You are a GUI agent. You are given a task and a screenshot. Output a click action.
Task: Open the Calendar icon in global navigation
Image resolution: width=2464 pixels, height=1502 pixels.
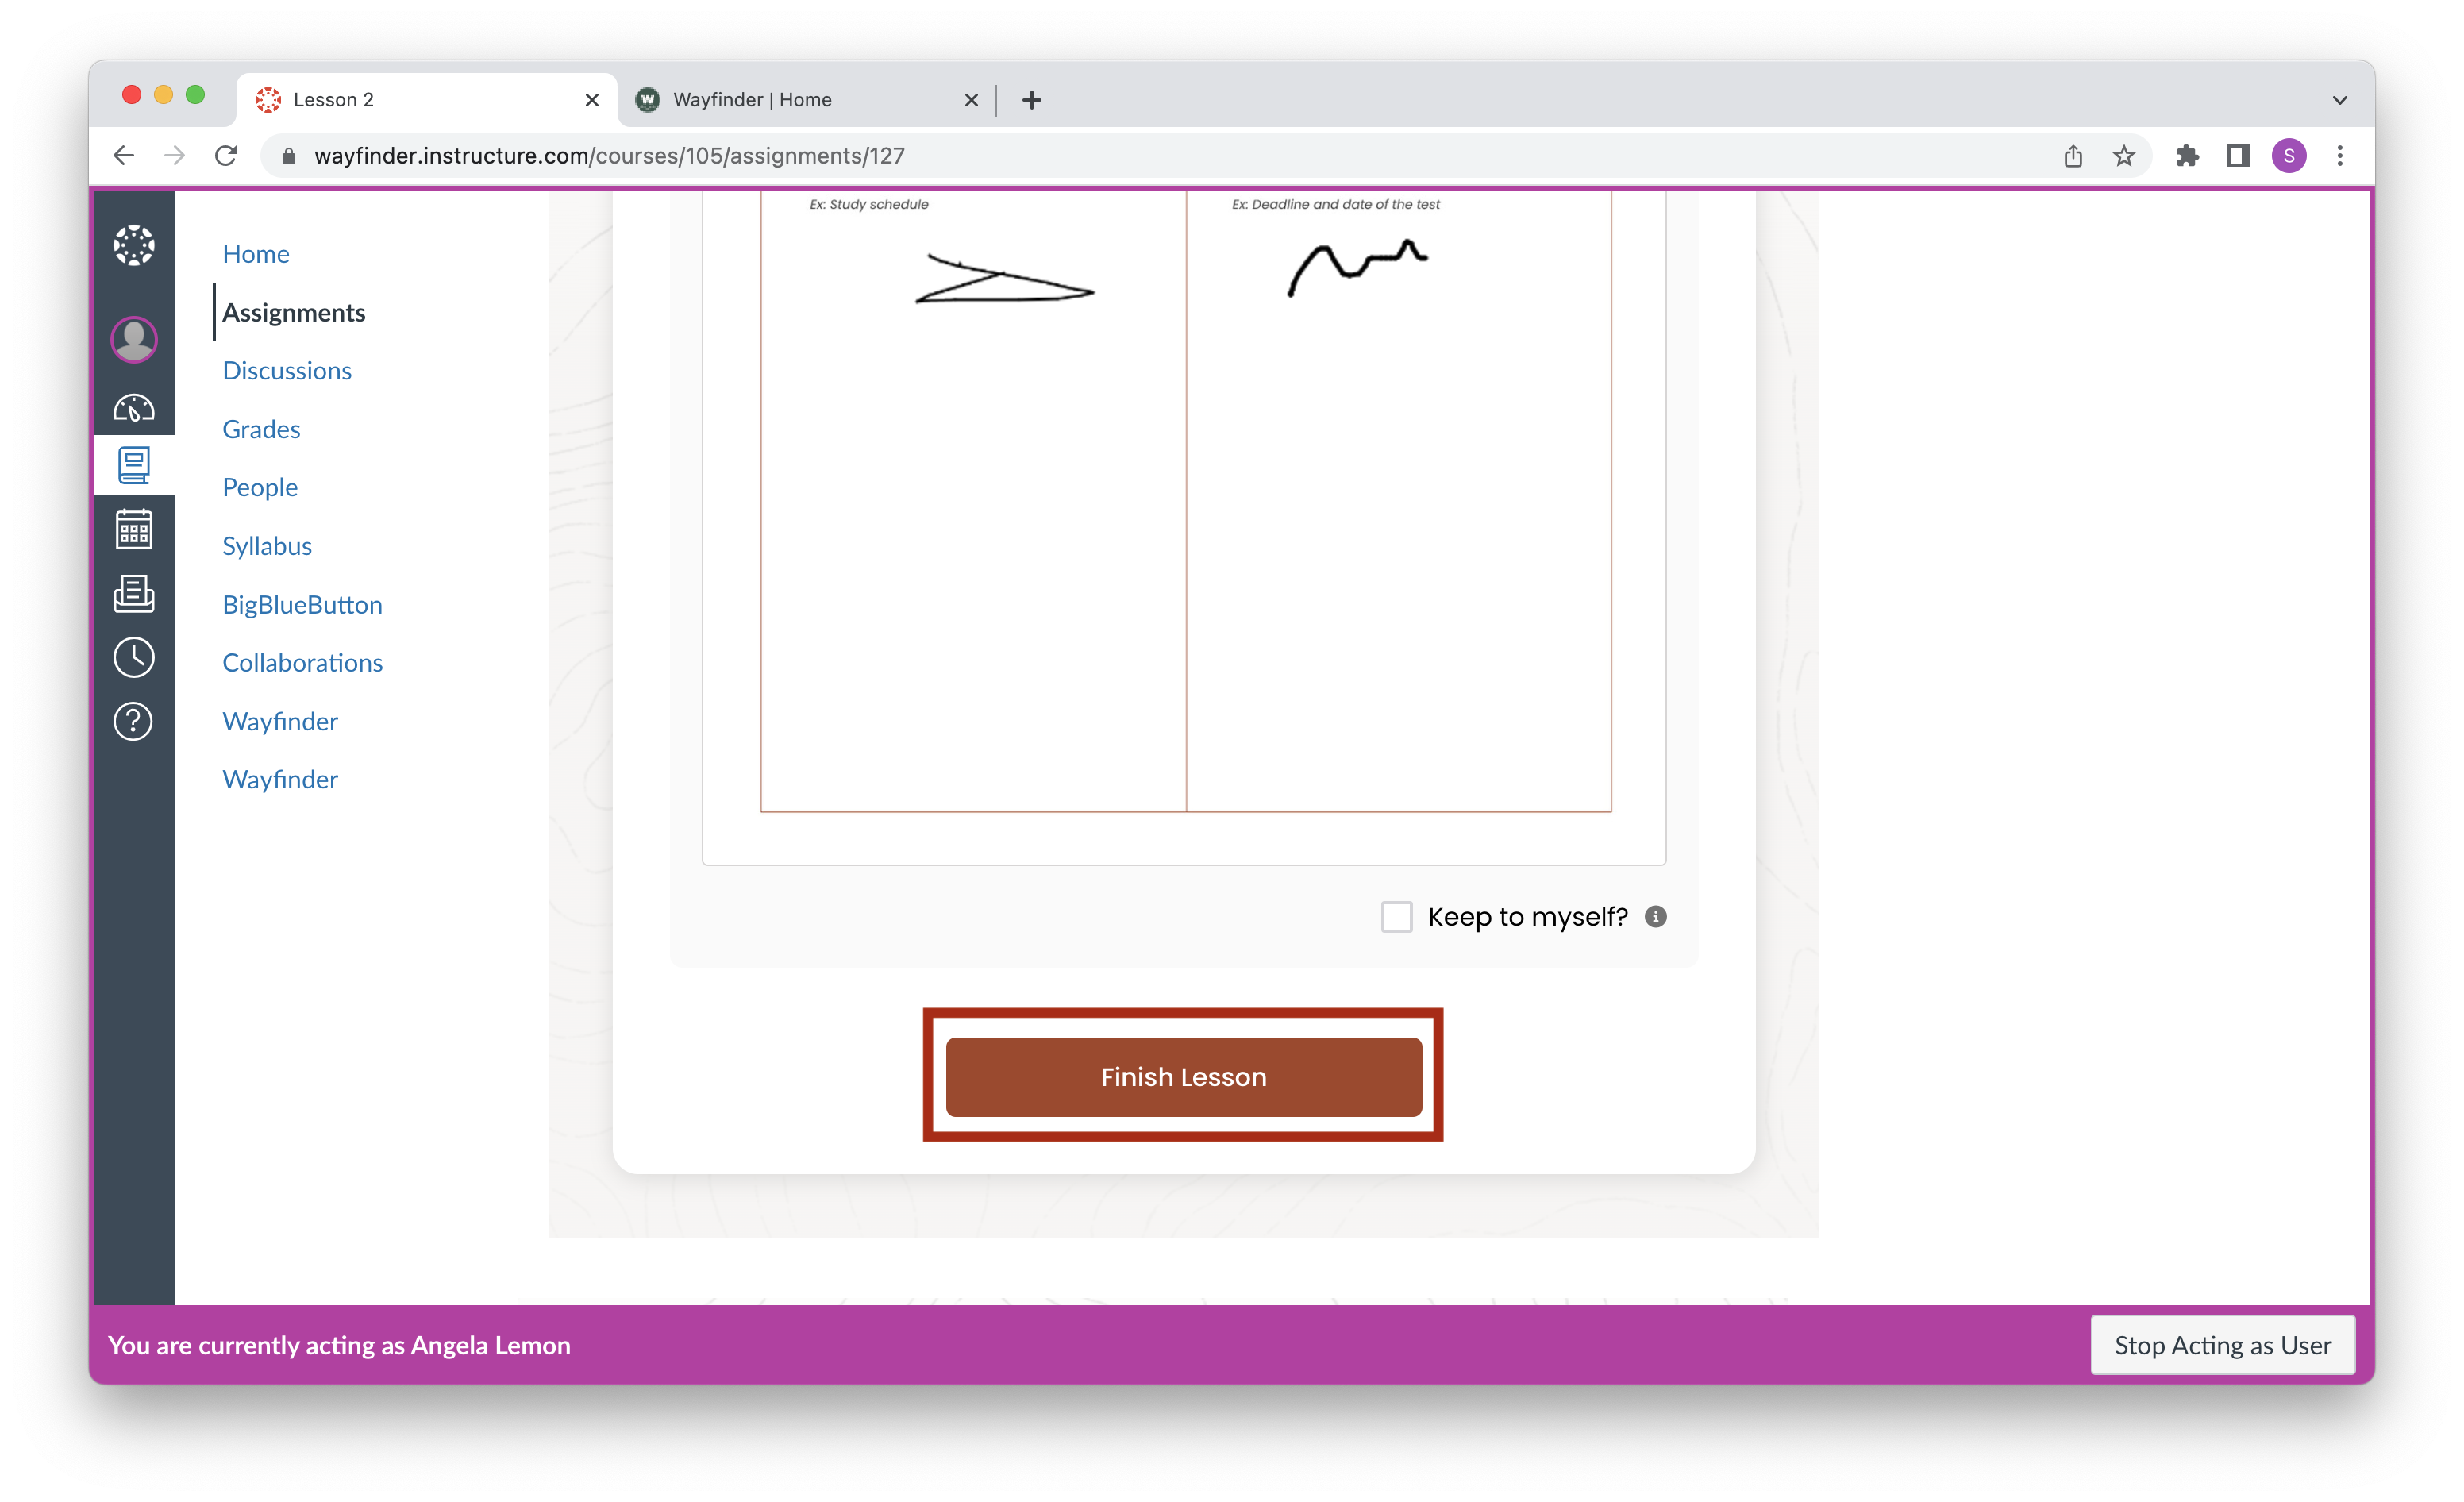tap(133, 530)
